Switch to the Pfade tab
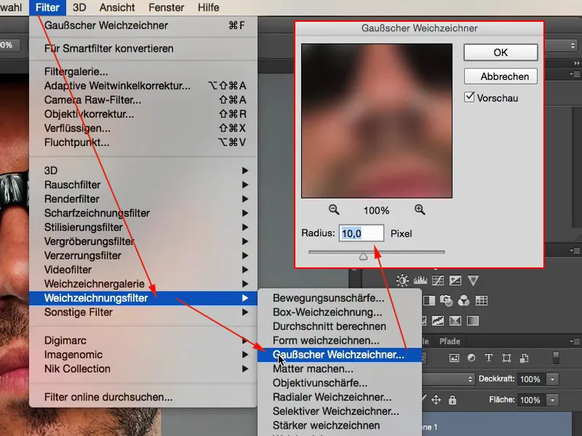Image resolution: width=582 pixels, height=436 pixels. coord(450,341)
